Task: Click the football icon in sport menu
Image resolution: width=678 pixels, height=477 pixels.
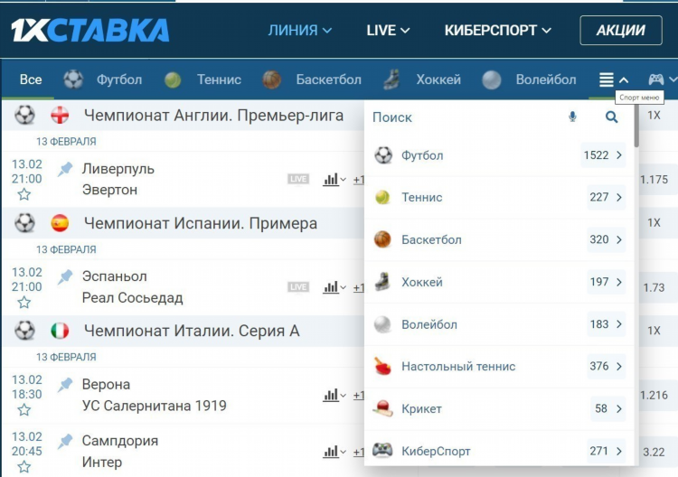Action: pyautogui.click(x=383, y=155)
